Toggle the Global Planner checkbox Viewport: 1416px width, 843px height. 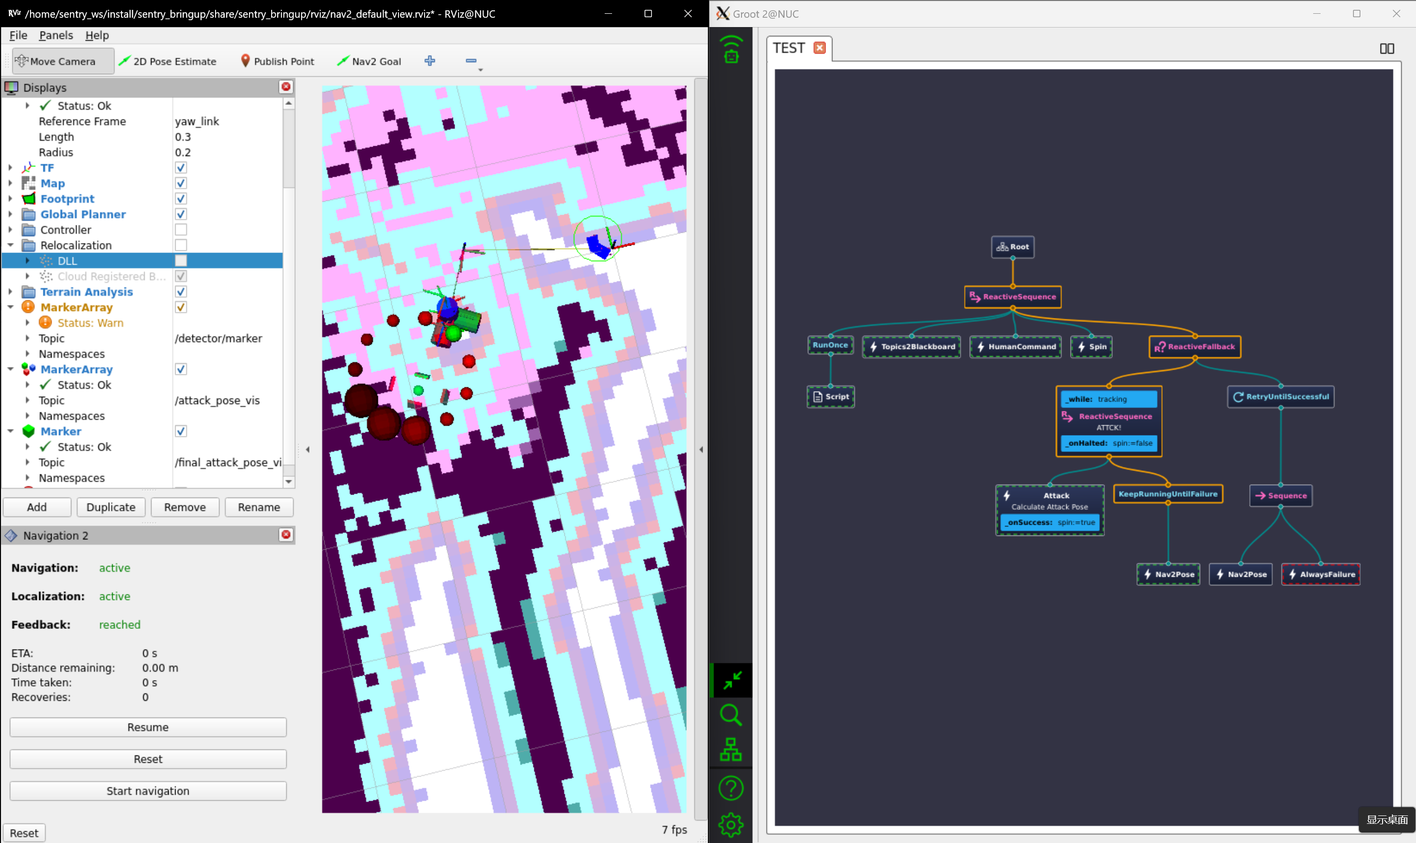coord(181,214)
